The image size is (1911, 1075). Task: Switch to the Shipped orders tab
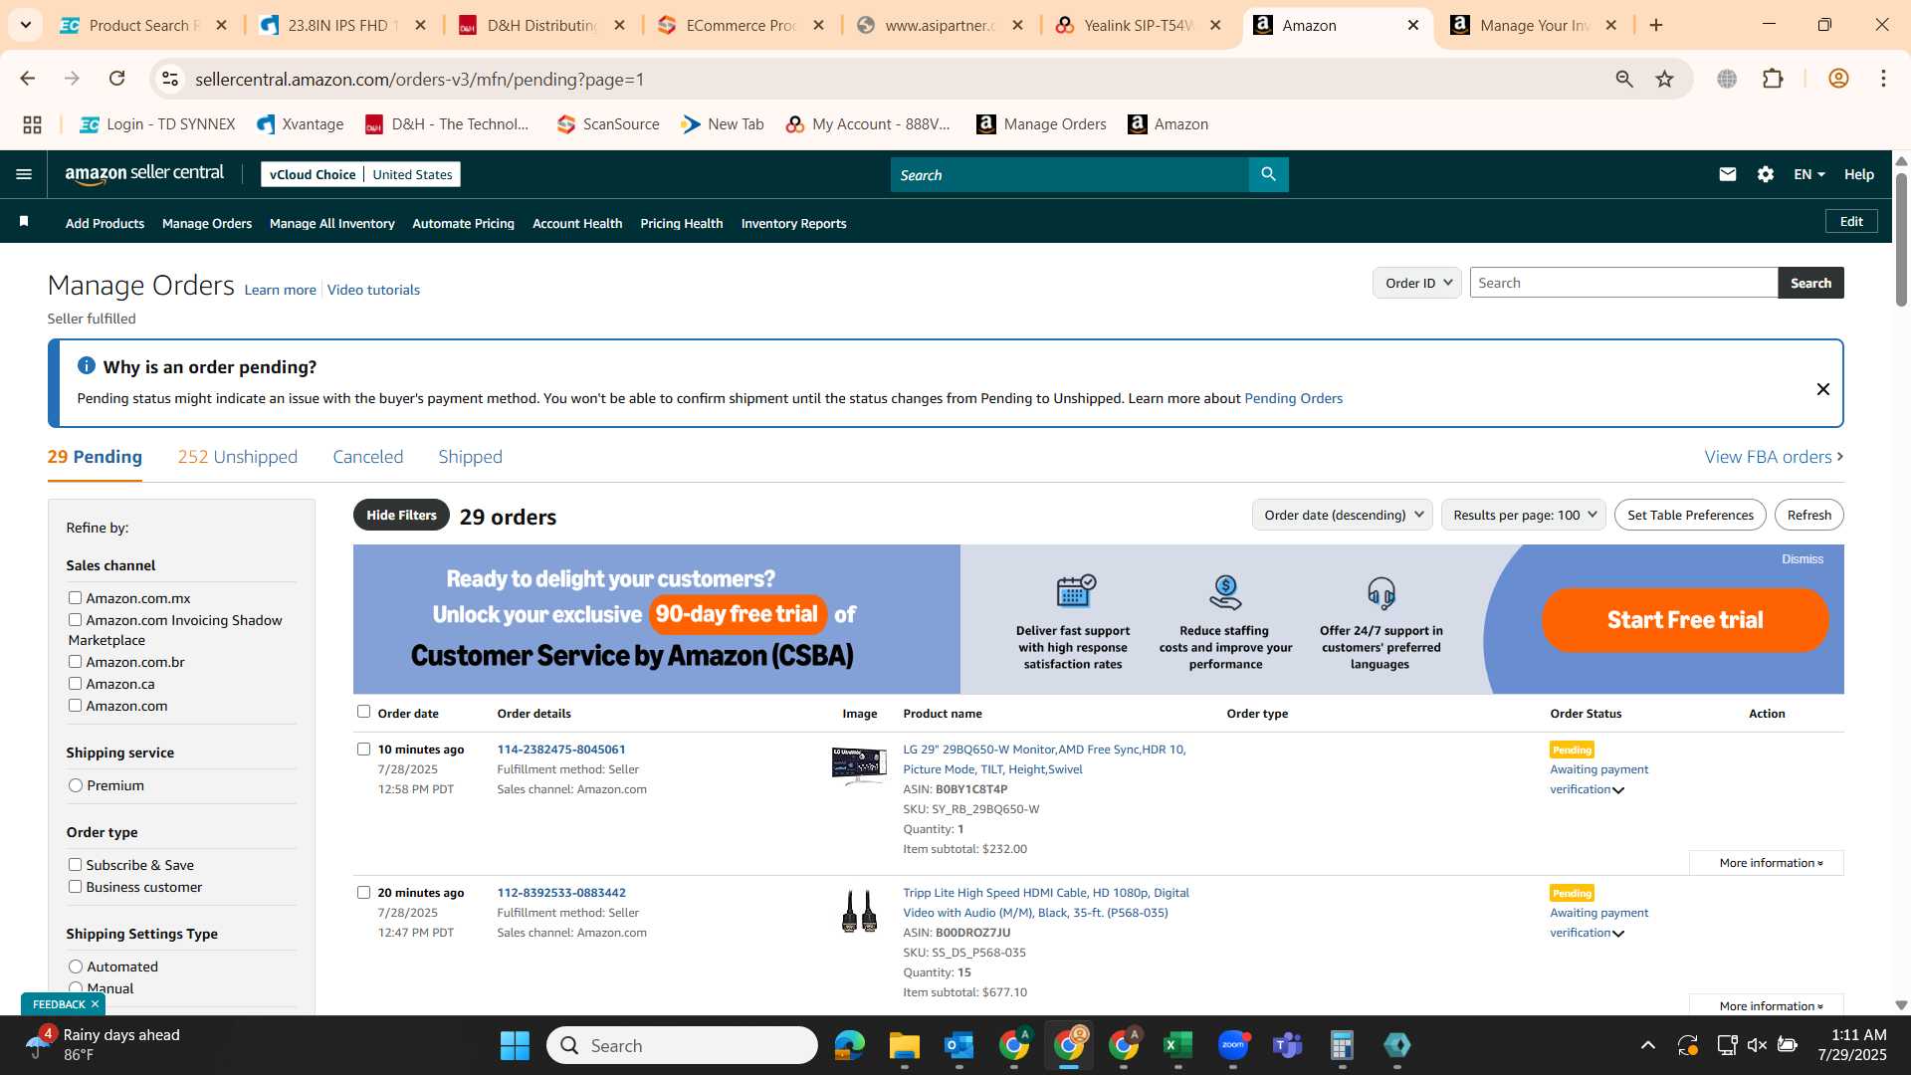click(x=470, y=457)
